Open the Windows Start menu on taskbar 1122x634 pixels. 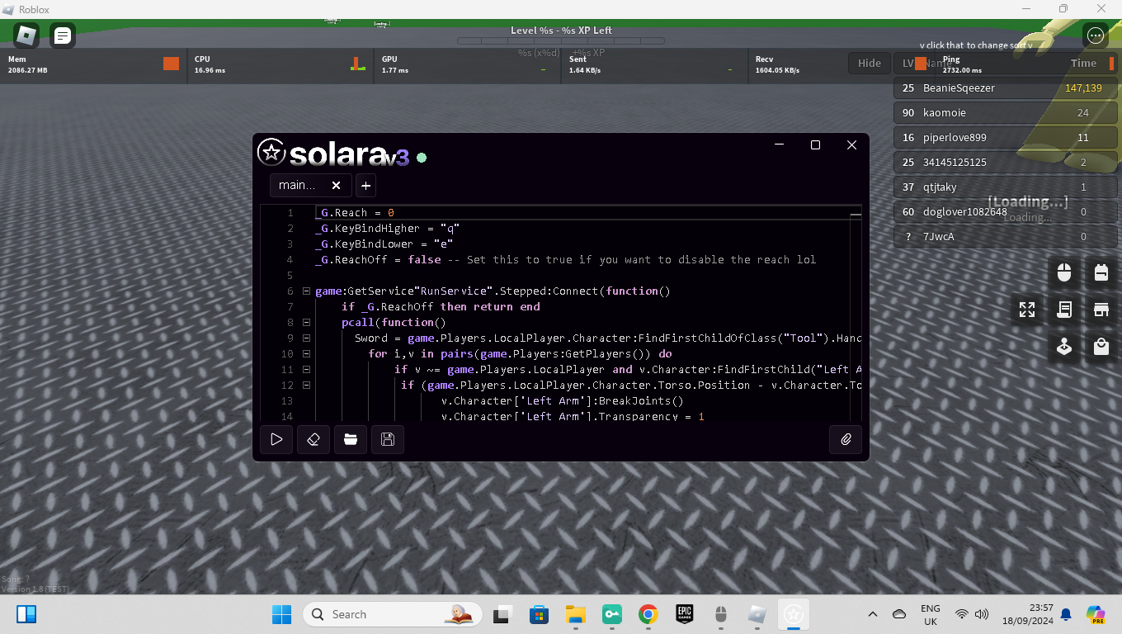click(x=282, y=614)
